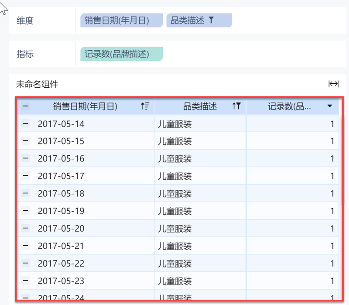Click sort-filter icon in 品类描述 column header
The image size is (349, 305).
[x=236, y=106]
